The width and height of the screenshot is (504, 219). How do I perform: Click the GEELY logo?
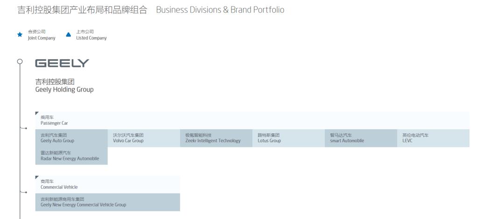(62, 63)
